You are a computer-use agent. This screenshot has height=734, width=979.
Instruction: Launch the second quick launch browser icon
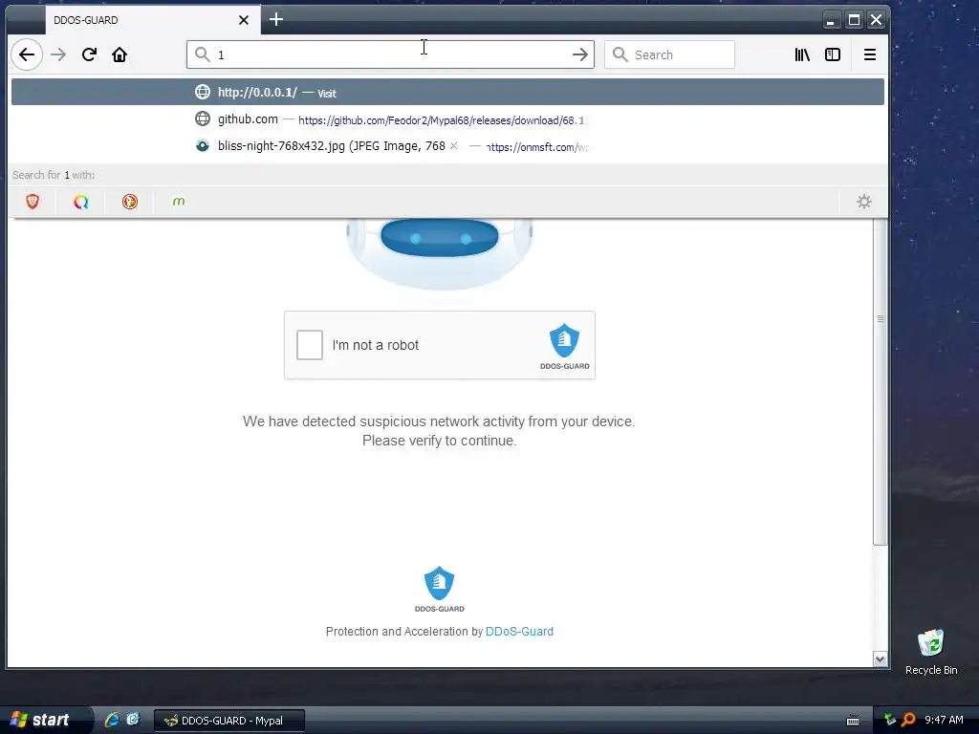pyautogui.click(x=133, y=720)
